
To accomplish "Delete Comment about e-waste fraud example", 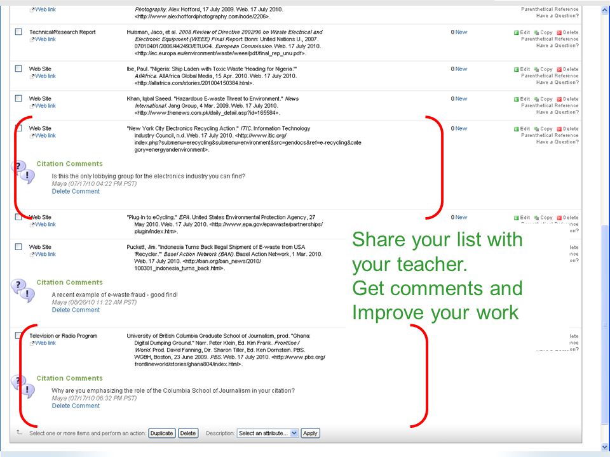I will (x=76, y=310).
